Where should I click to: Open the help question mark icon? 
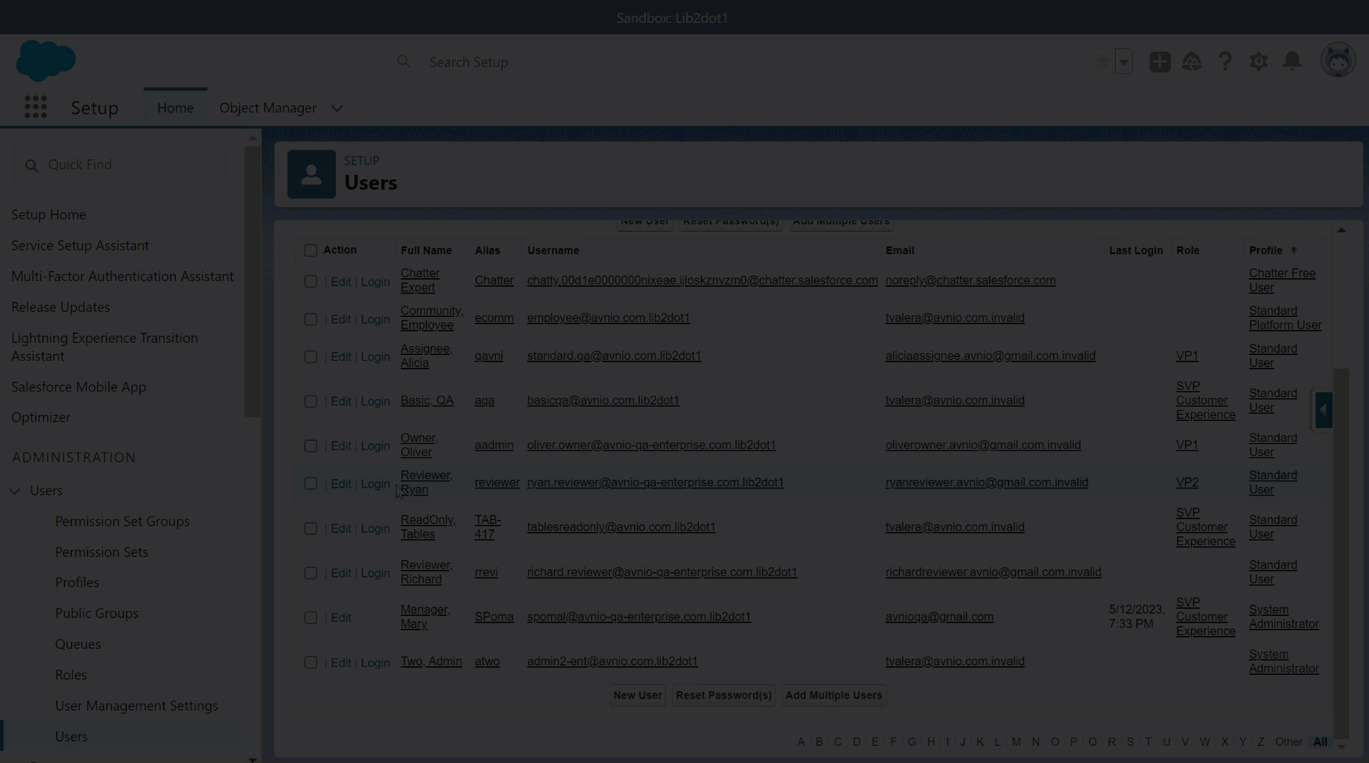click(1225, 62)
